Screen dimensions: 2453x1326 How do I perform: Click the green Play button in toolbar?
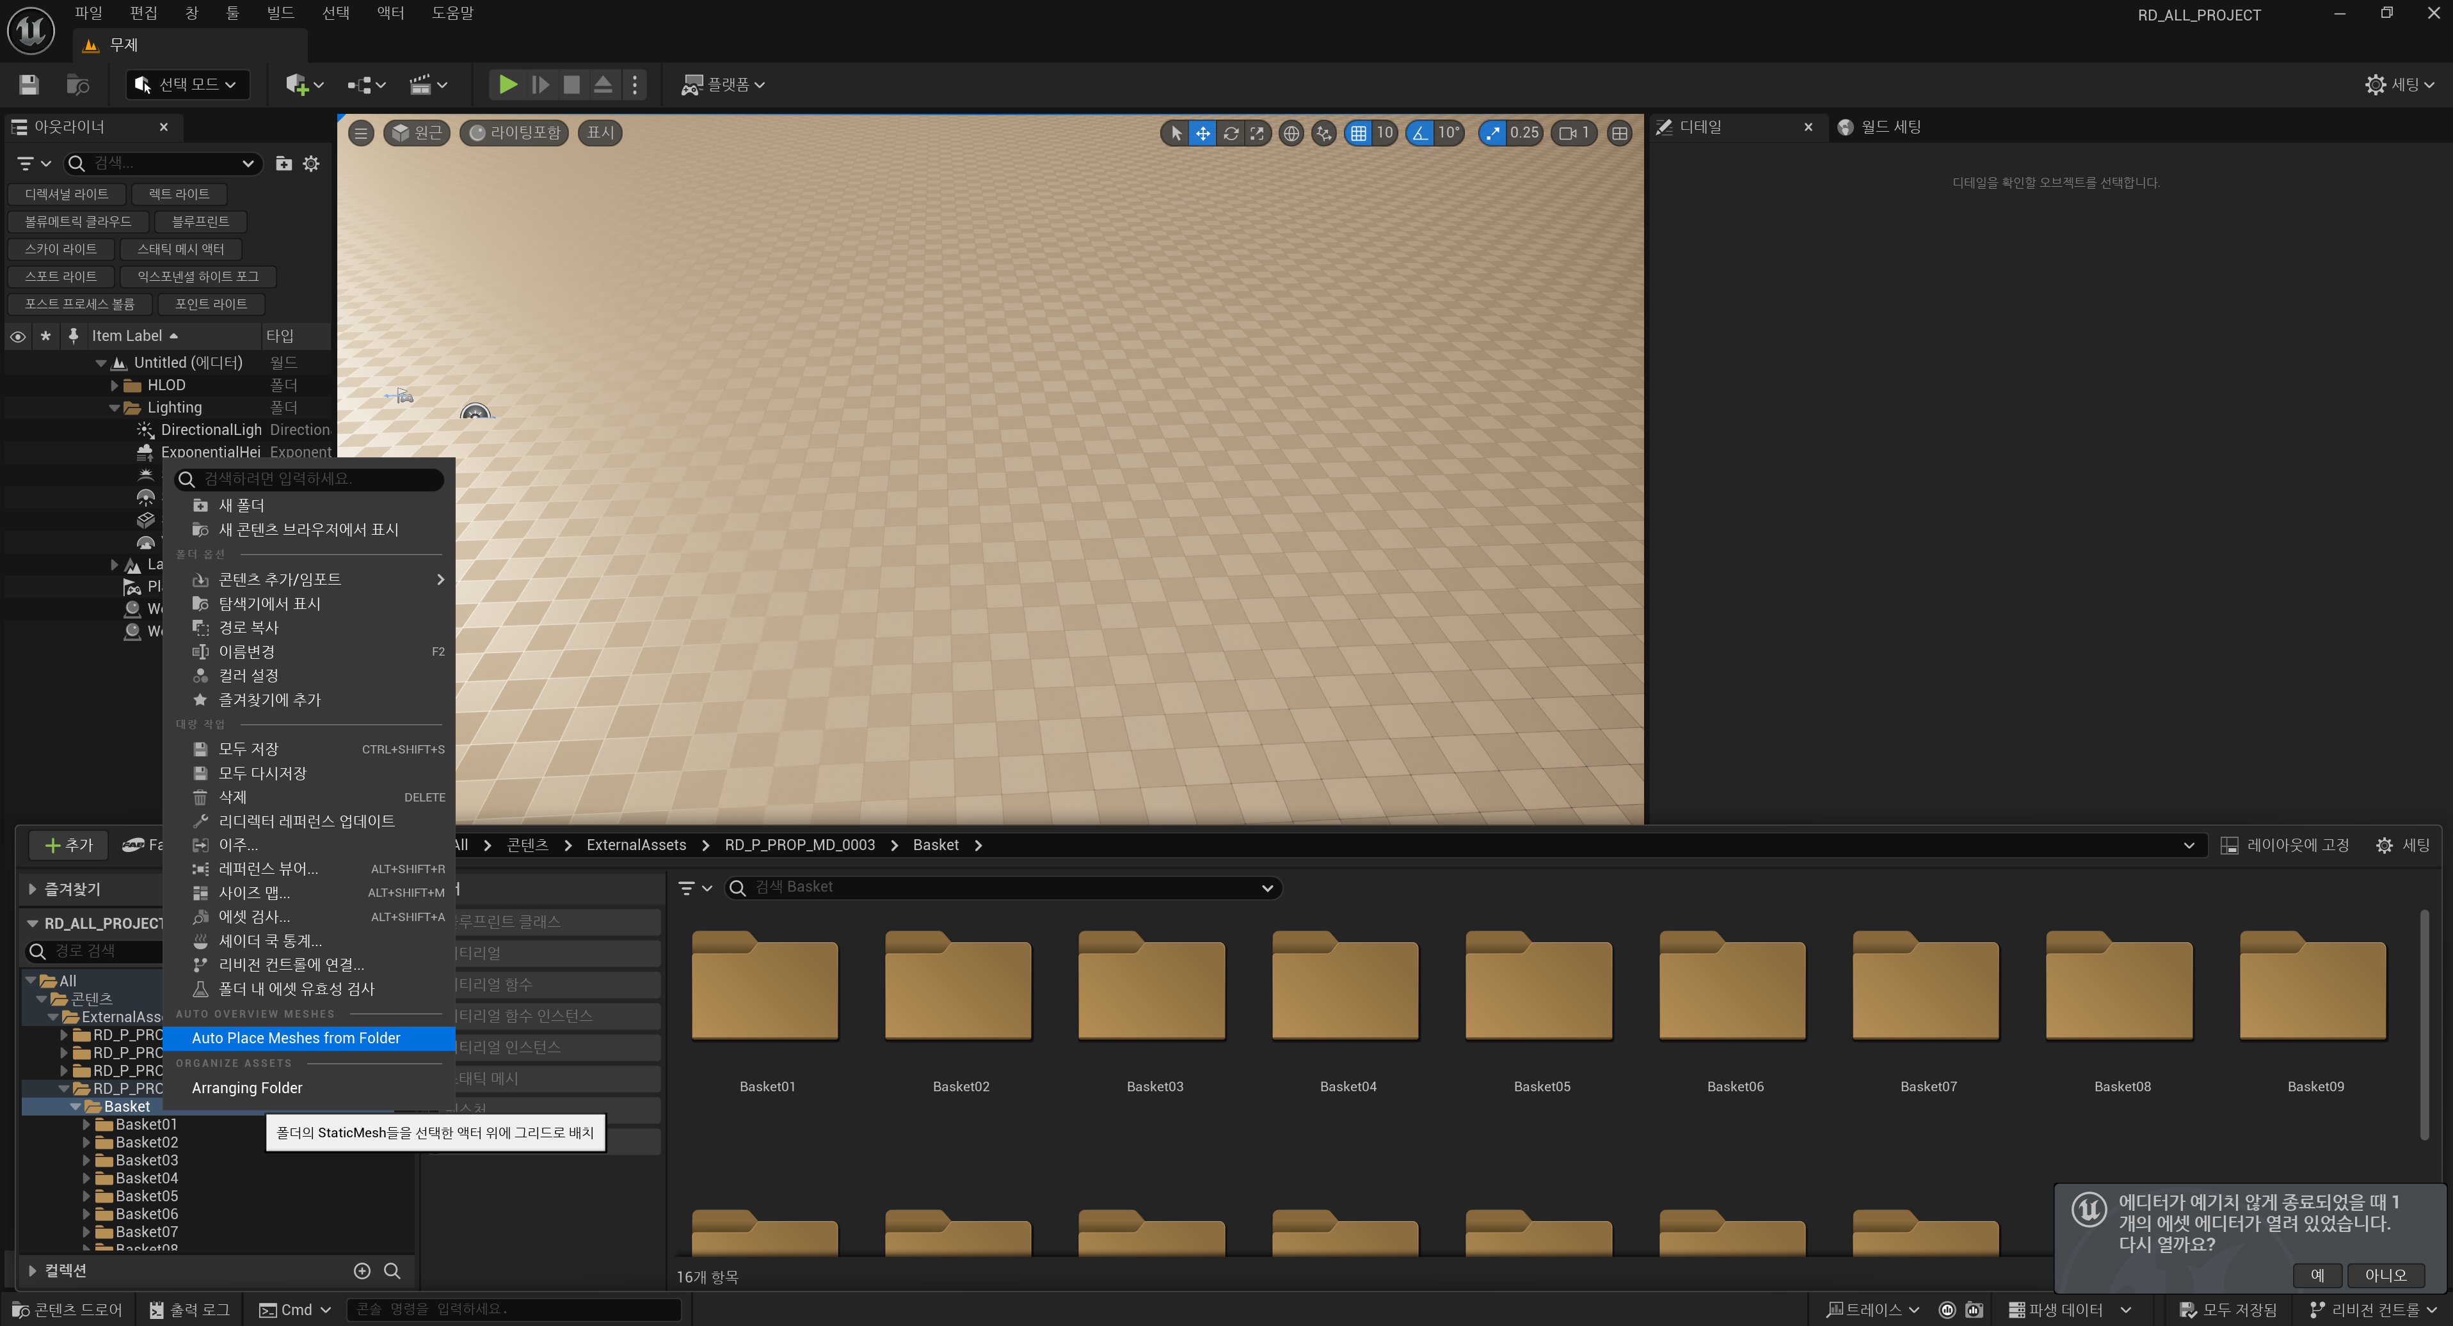click(x=507, y=84)
